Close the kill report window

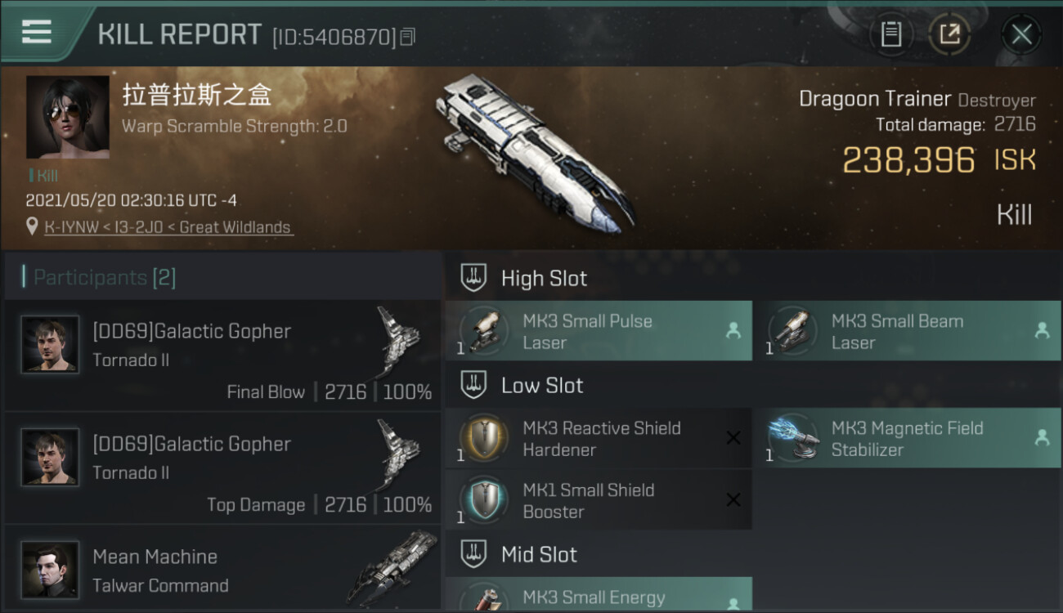1021,34
